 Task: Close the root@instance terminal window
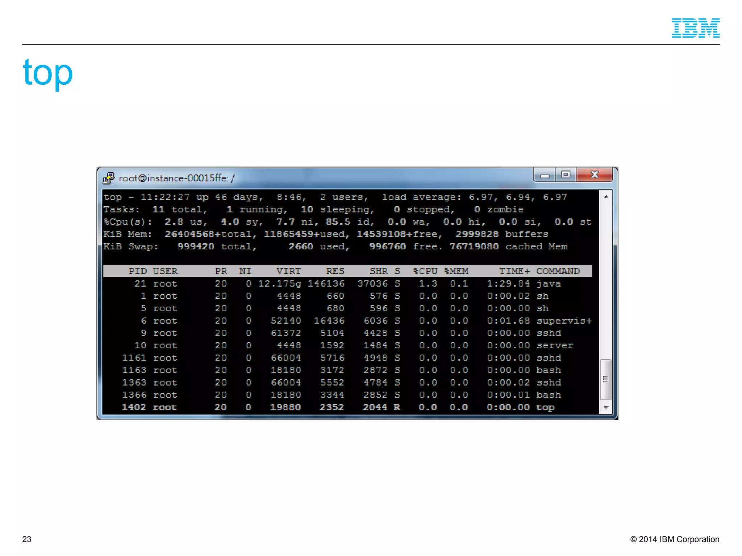pos(594,175)
